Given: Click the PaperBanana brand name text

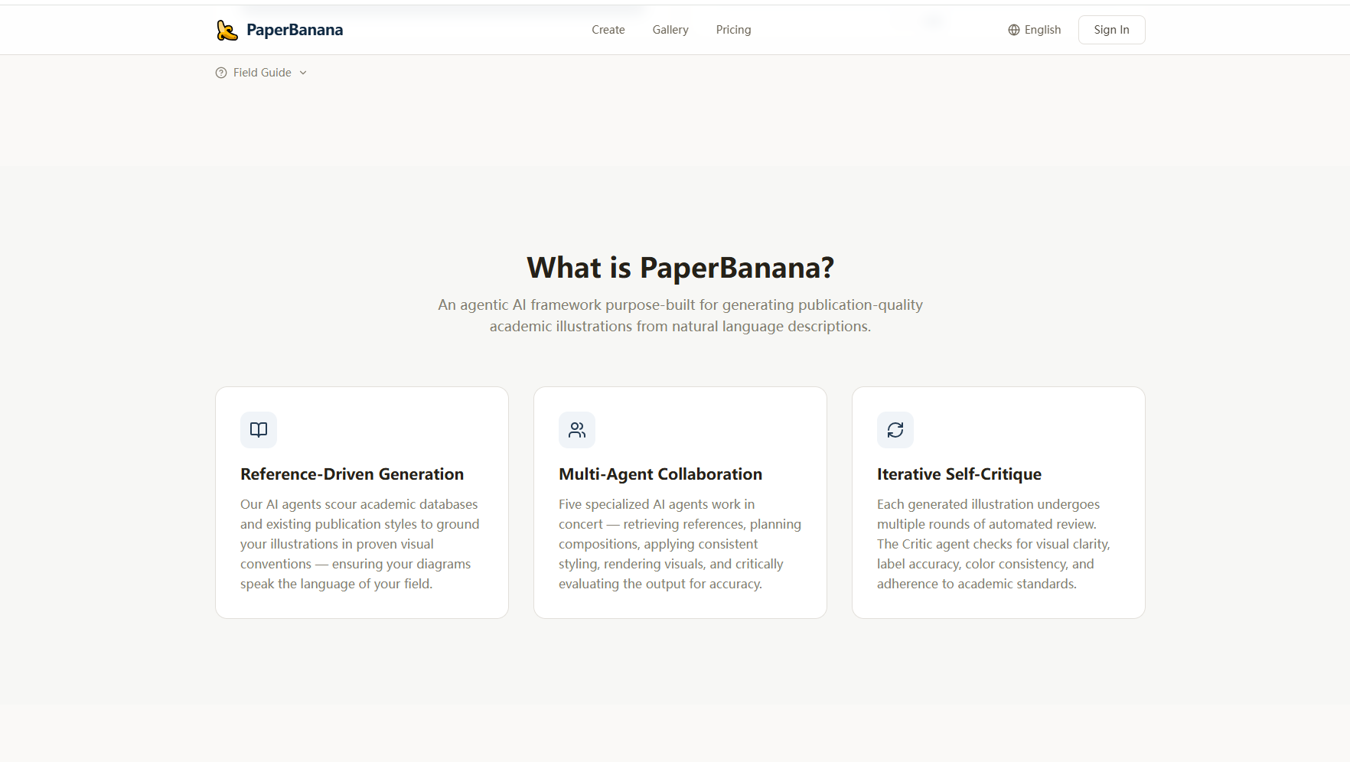Looking at the screenshot, I should pos(295,29).
